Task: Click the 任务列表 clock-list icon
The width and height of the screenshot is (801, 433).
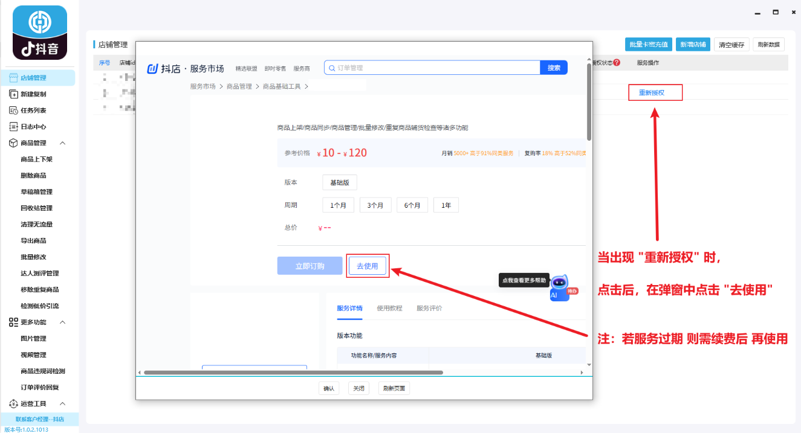Action: point(14,111)
